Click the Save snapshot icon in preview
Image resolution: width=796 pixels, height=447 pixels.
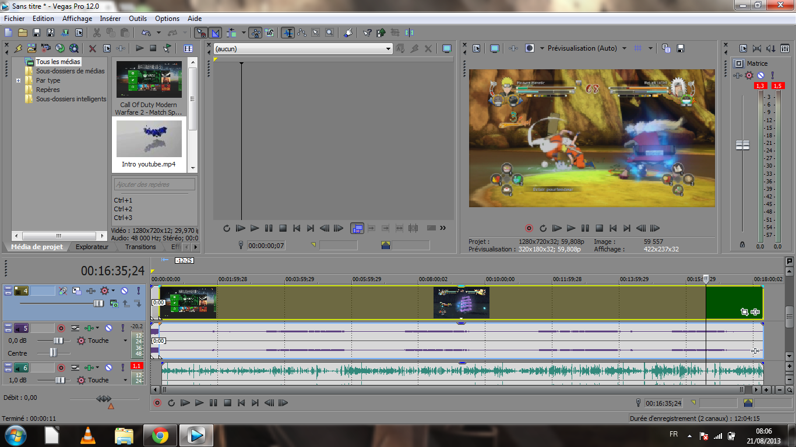pyautogui.click(x=680, y=48)
